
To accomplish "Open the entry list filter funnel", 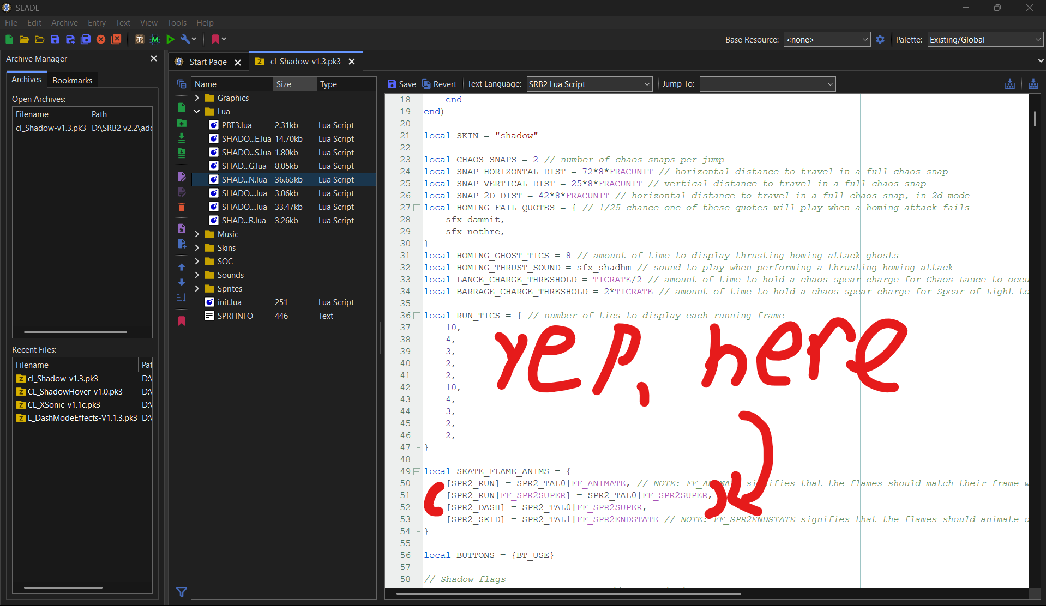I will [182, 592].
